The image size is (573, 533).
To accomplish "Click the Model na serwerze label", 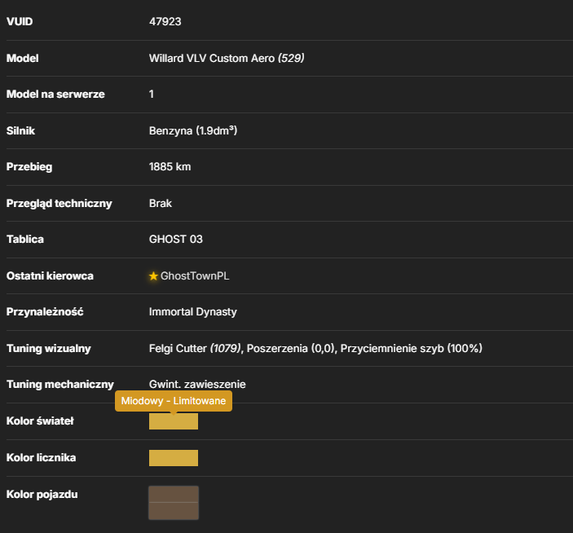I will 55,94.
